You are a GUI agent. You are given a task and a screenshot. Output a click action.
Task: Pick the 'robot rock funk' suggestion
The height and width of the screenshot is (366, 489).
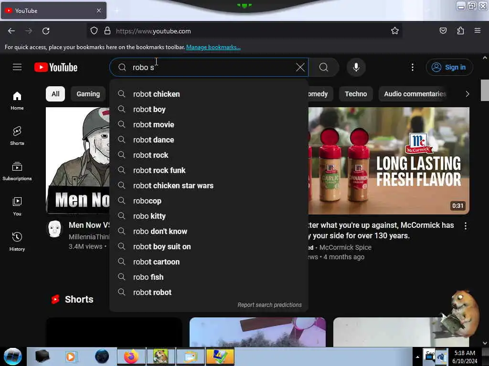coord(209,170)
